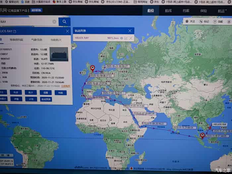232x174 pixels.
Task: Click the 关注 star icon on map toolbar
Action: pos(190,22)
